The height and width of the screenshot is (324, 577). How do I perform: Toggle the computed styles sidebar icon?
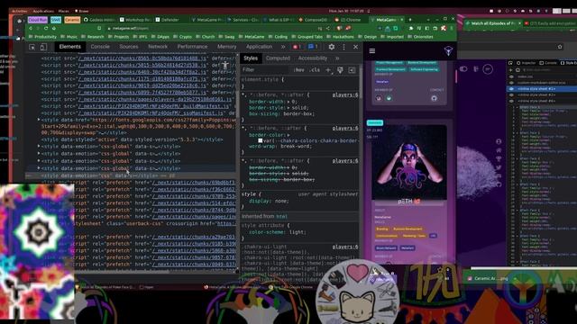coord(352,70)
